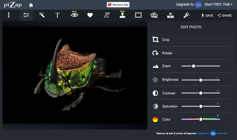This screenshot has height=140, width=237.
Task: Select the Edit adjustments sliders tool
Action: (26, 15)
